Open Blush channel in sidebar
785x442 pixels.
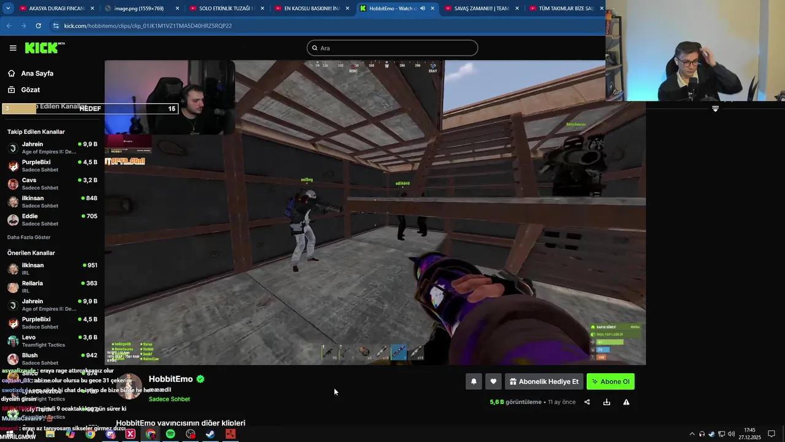pyautogui.click(x=52, y=359)
